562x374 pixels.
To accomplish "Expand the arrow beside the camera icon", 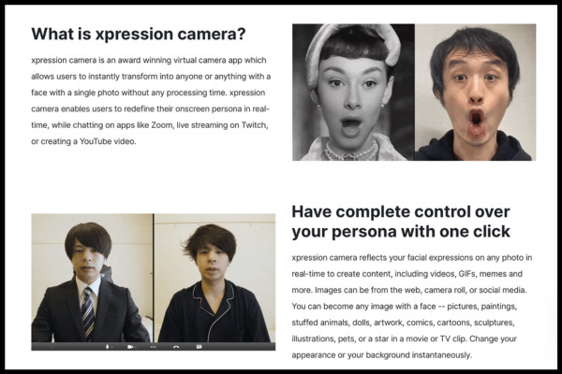I will 136,347.
